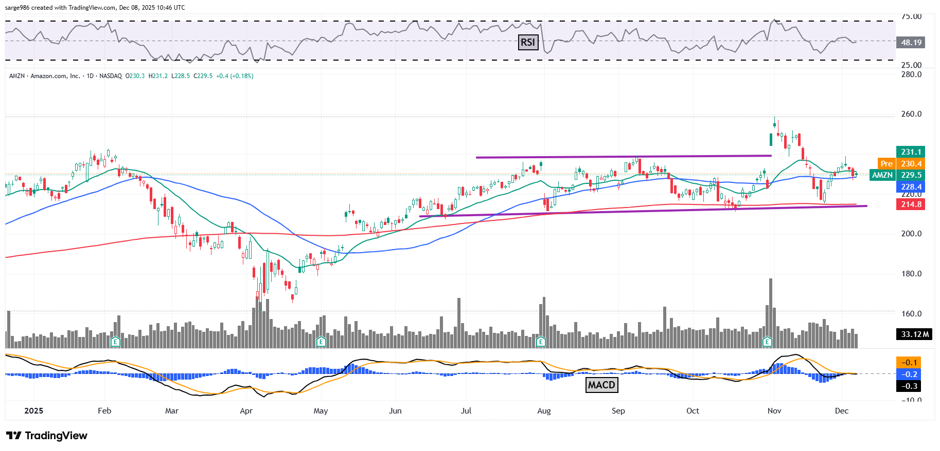Select the lower purple support trendline

(643, 211)
